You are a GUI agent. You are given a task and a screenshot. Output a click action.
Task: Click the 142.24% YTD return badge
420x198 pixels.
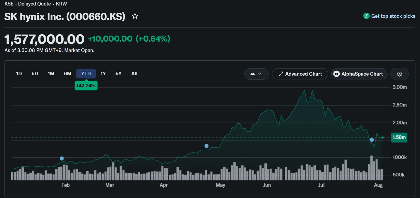click(x=86, y=86)
